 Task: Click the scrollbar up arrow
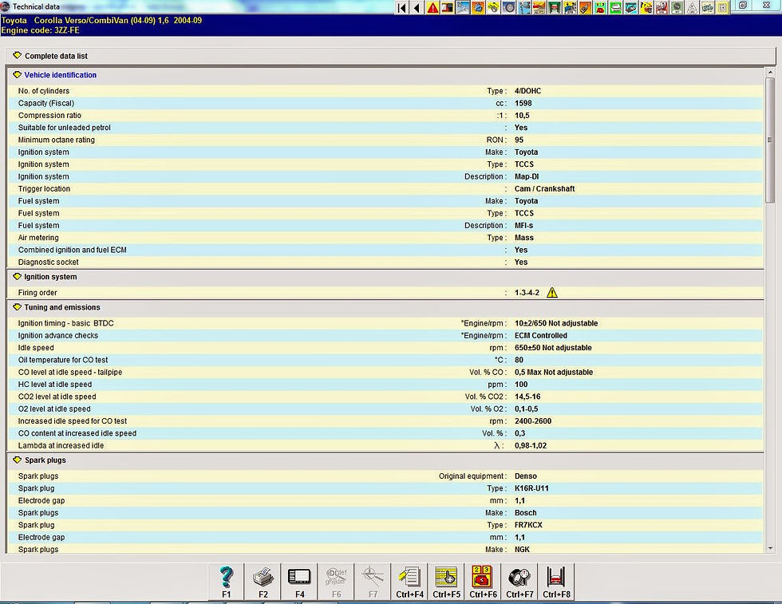pos(771,73)
